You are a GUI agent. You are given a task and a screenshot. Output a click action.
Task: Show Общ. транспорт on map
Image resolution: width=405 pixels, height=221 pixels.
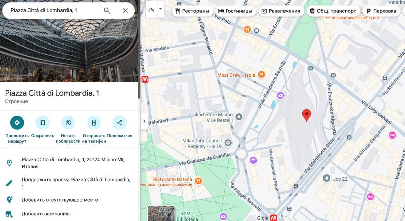334,11
